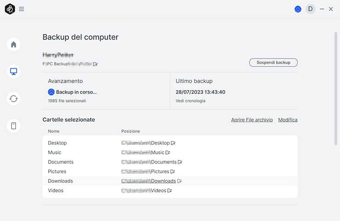Open Videos folder location icon

(x=170, y=191)
